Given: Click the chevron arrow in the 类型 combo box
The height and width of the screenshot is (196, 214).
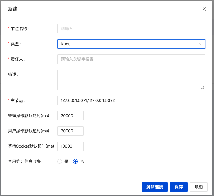Looking at the screenshot, I should [x=200, y=44].
